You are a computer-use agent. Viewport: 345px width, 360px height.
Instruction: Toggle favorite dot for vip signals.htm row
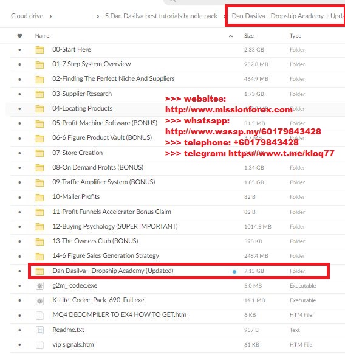coord(19,345)
